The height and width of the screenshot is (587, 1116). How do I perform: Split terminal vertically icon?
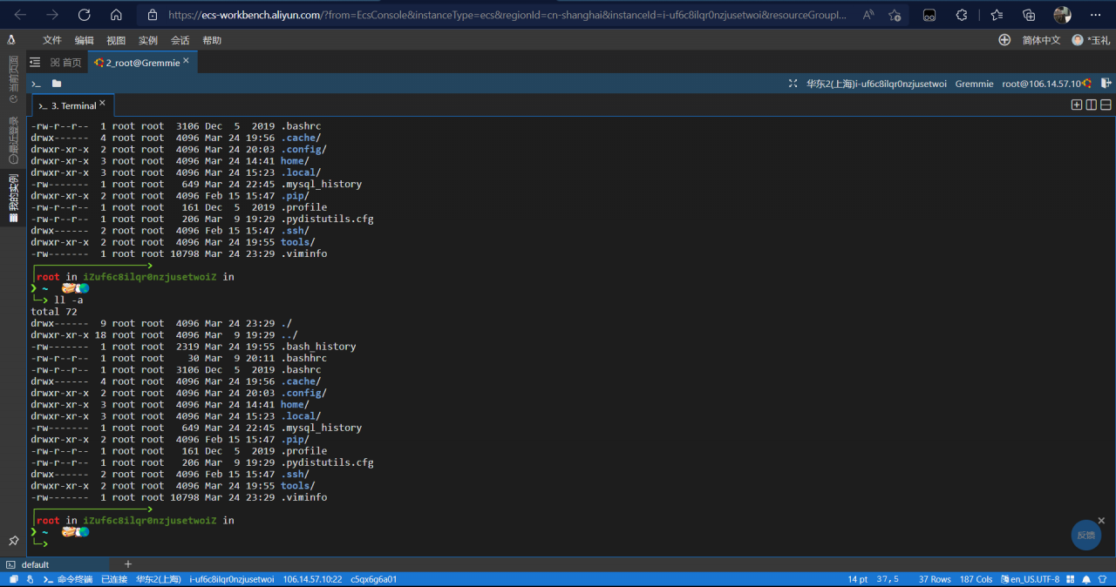(1091, 105)
